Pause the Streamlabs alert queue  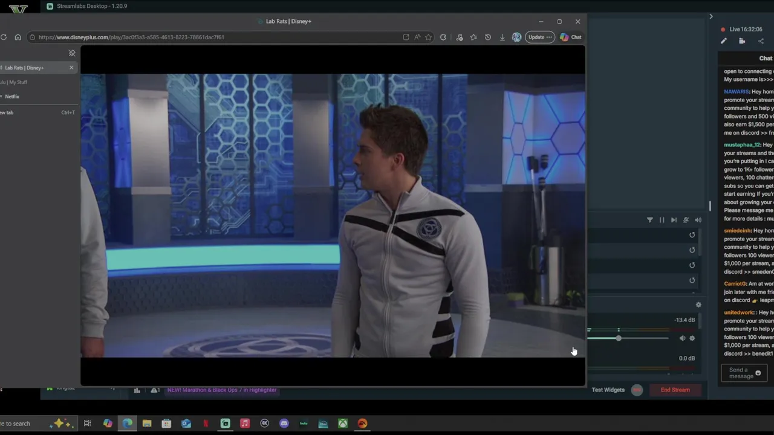pyautogui.click(x=662, y=220)
